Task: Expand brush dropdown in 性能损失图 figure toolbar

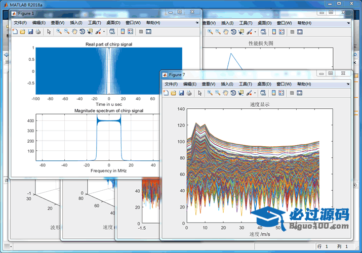Action: pos(255,32)
